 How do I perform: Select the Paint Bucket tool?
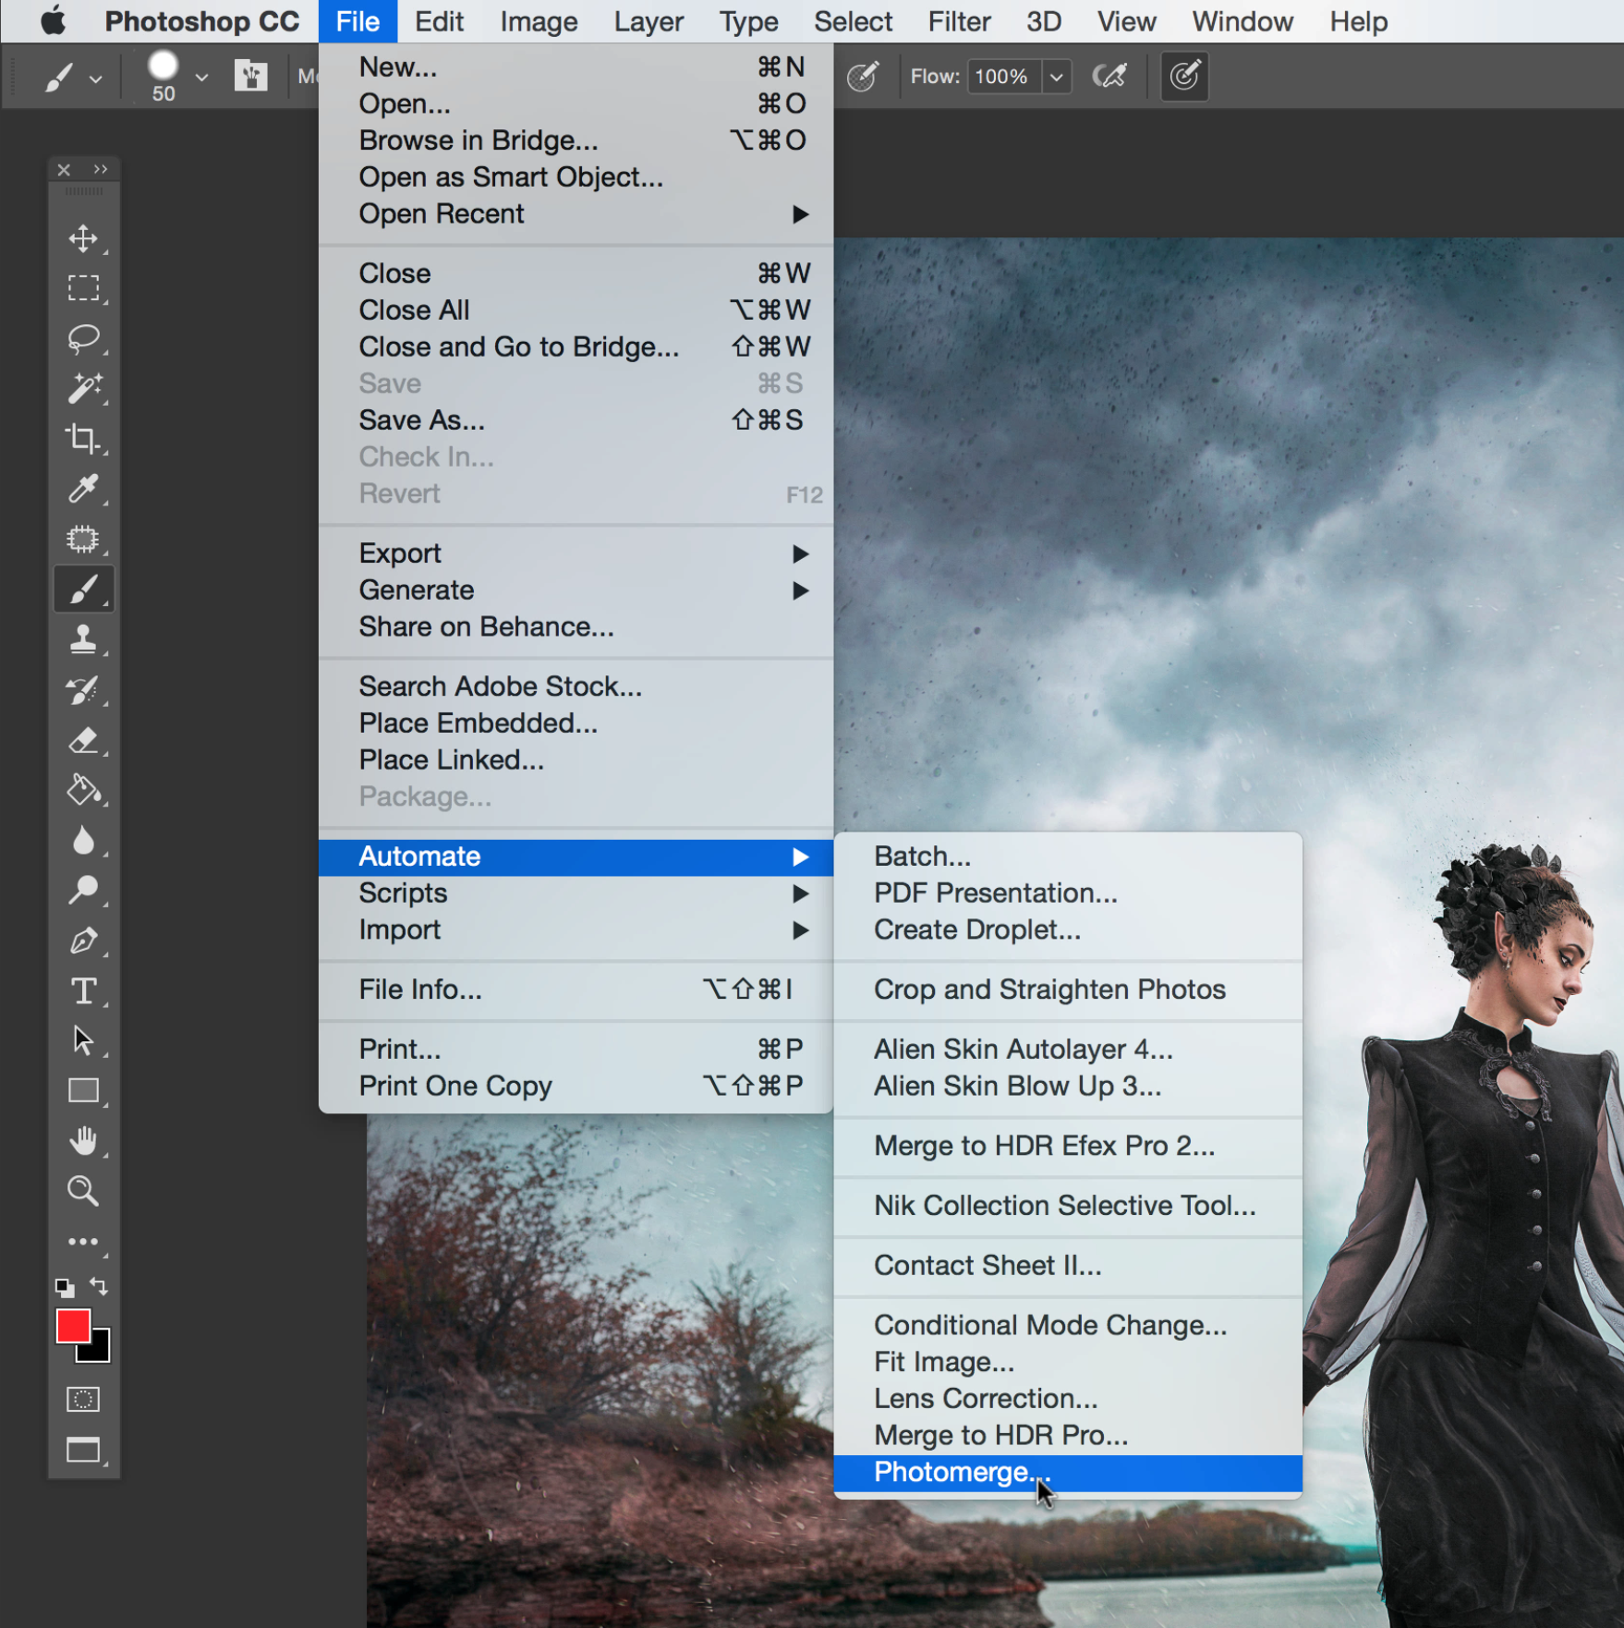click(83, 790)
